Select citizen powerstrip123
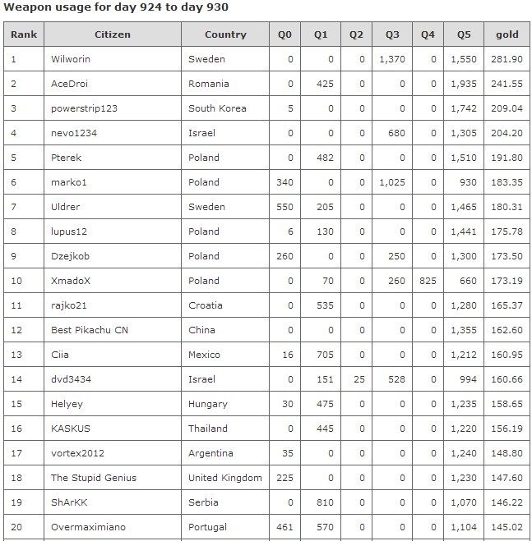This screenshot has height=541, width=532. click(x=79, y=108)
